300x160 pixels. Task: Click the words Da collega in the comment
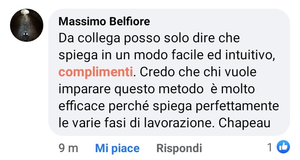(89, 38)
